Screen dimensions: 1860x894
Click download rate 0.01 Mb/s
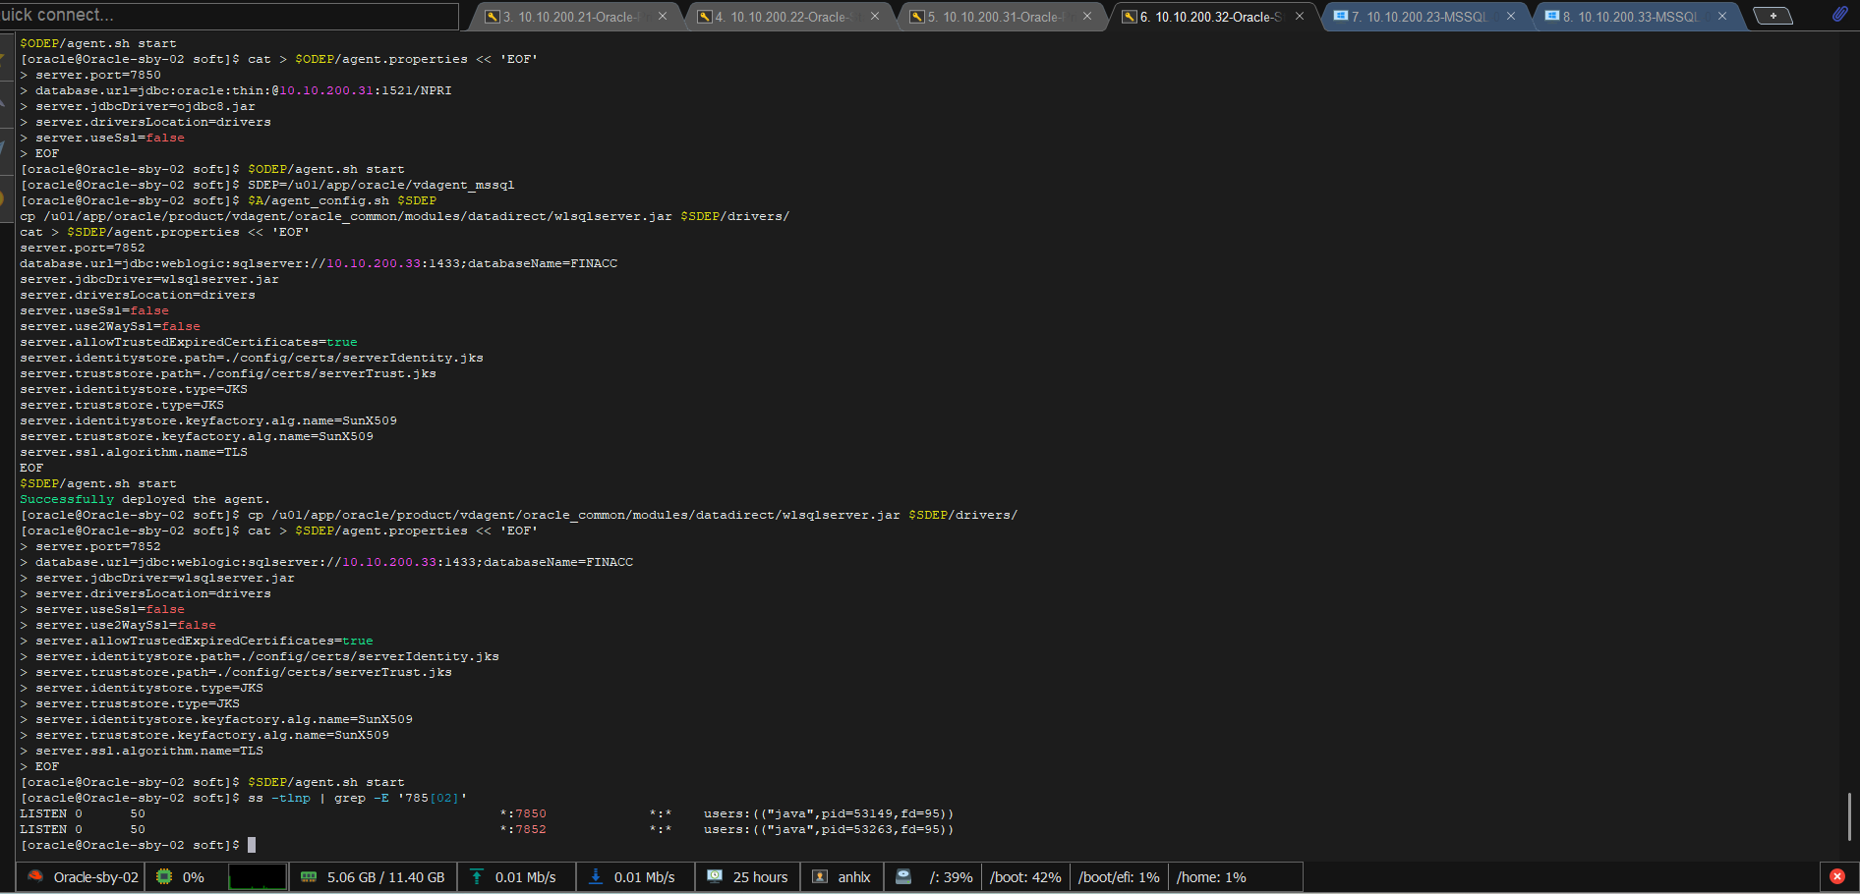645,877
